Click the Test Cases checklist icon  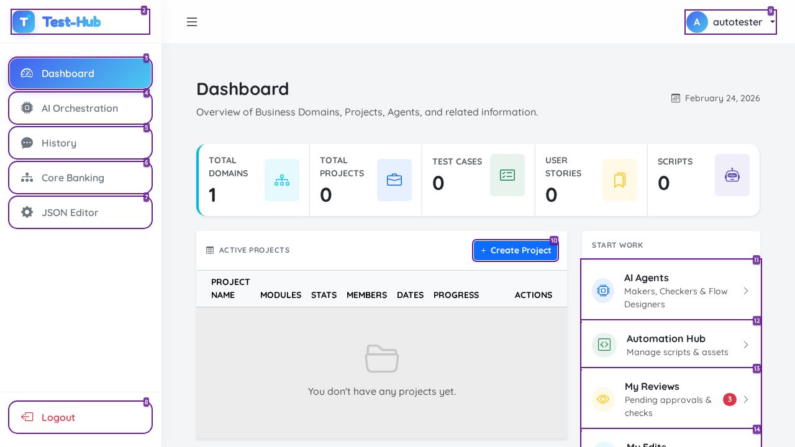point(507,175)
